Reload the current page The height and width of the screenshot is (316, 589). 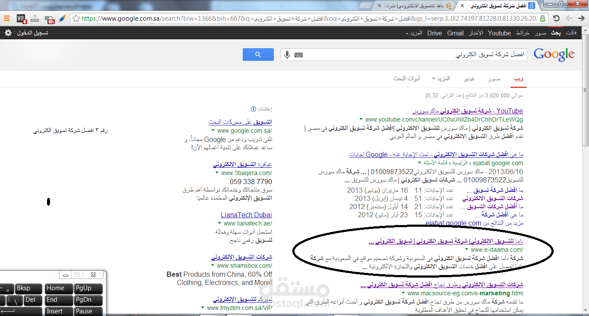tap(556, 19)
